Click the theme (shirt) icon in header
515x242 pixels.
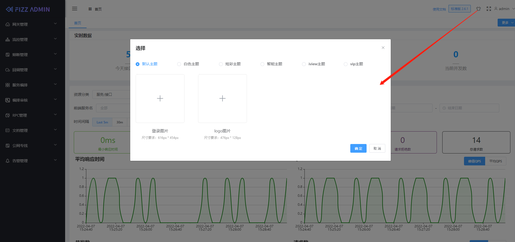click(478, 9)
